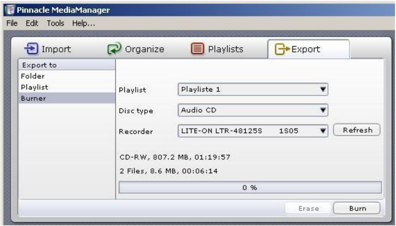Screen dimensions: 396x226
Task: Select the Export tab
Action: pyautogui.click(x=308, y=49)
